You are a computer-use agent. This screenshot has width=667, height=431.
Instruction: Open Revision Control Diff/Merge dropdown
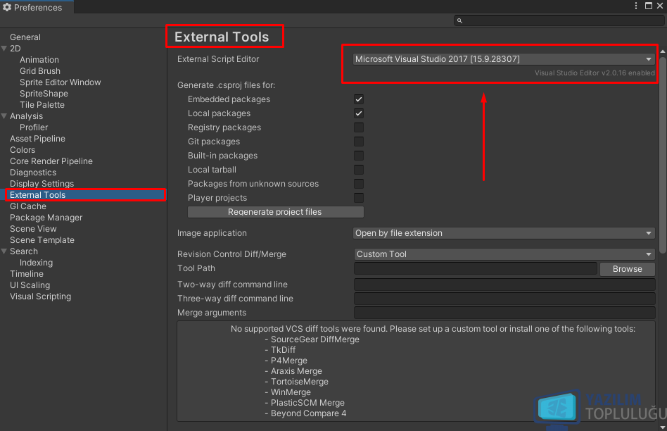[x=504, y=254]
